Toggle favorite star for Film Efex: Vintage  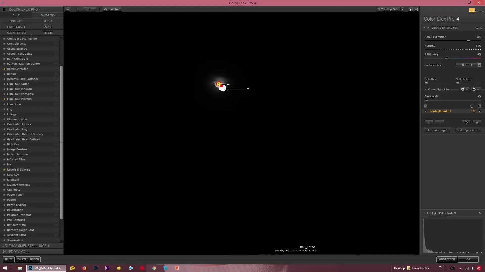4,99
